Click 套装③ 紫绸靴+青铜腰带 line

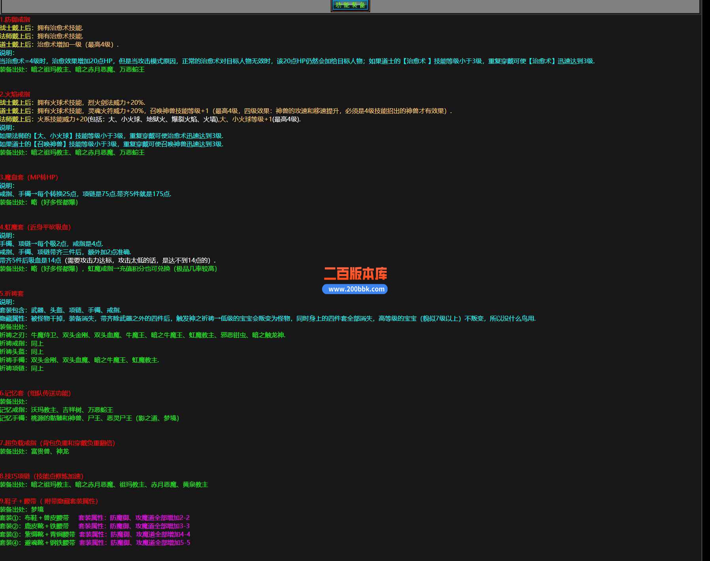coord(95,534)
